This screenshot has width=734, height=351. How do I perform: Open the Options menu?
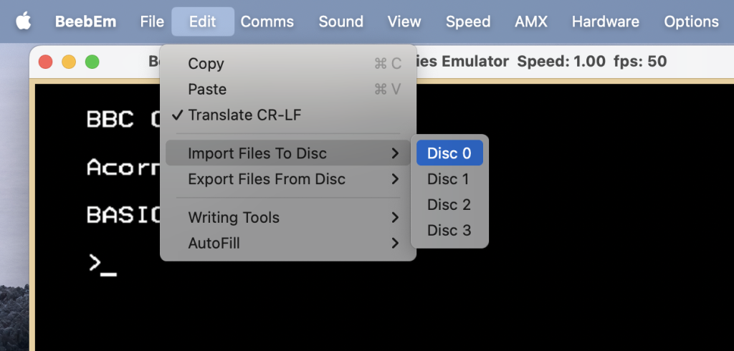(692, 21)
